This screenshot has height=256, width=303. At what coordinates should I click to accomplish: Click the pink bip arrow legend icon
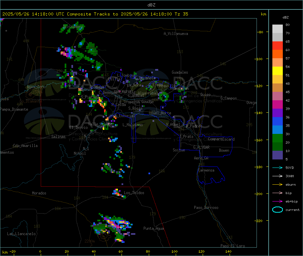click(277, 193)
